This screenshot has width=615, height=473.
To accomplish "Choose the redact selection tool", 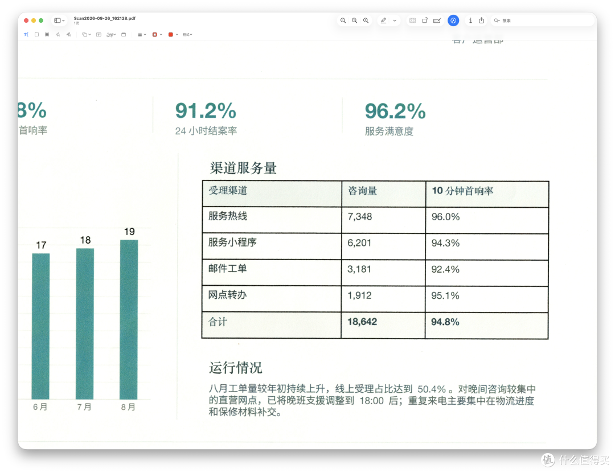I will [47, 35].
